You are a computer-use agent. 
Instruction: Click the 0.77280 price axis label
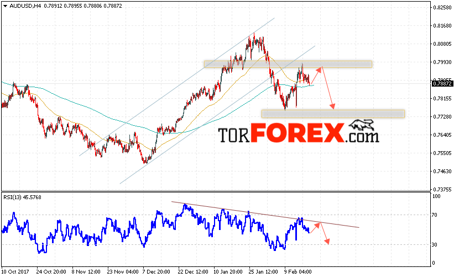tap(442, 116)
